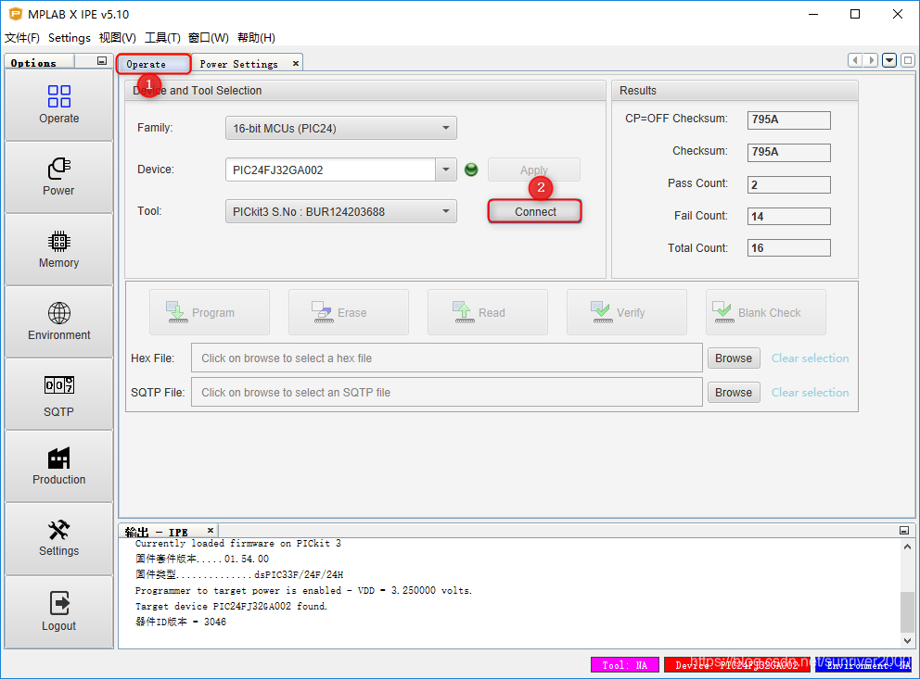Click the output scrollbar down arrow
This screenshot has width=920, height=679.
point(907,640)
